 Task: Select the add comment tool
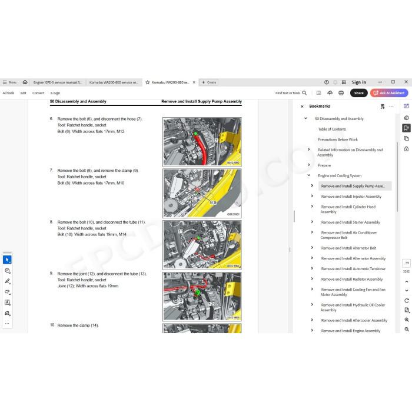pyautogui.click(x=7, y=271)
